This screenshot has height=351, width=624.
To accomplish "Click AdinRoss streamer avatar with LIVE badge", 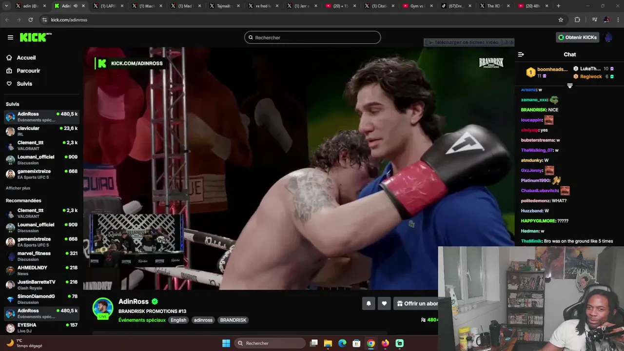I will tap(103, 309).
